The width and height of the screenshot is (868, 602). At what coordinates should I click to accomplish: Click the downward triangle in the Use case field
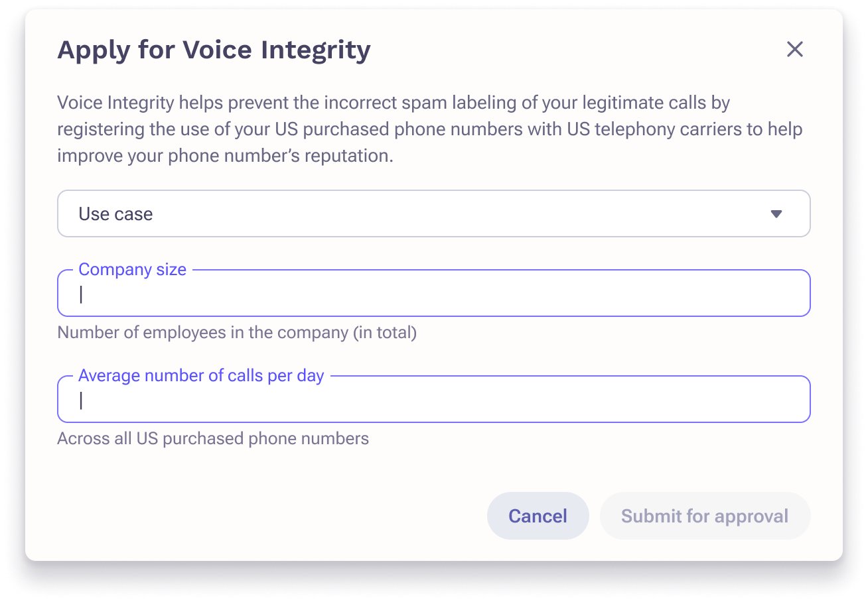pyautogui.click(x=776, y=214)
